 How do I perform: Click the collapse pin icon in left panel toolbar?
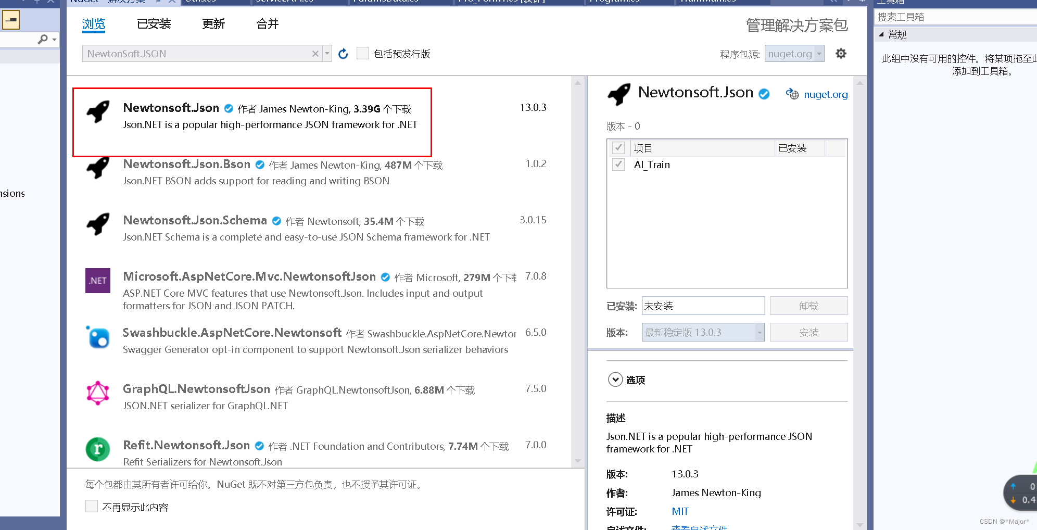pos(11,20)
